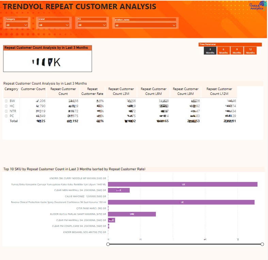Click the Data & Analytics logo
Screen dimensions: 268x260
click(258, 6)
